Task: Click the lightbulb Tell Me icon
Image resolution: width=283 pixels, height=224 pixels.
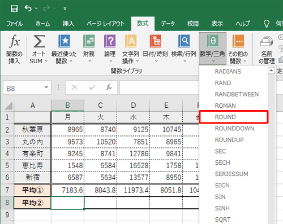Action: pyautogui.click(x=267, y=24)
